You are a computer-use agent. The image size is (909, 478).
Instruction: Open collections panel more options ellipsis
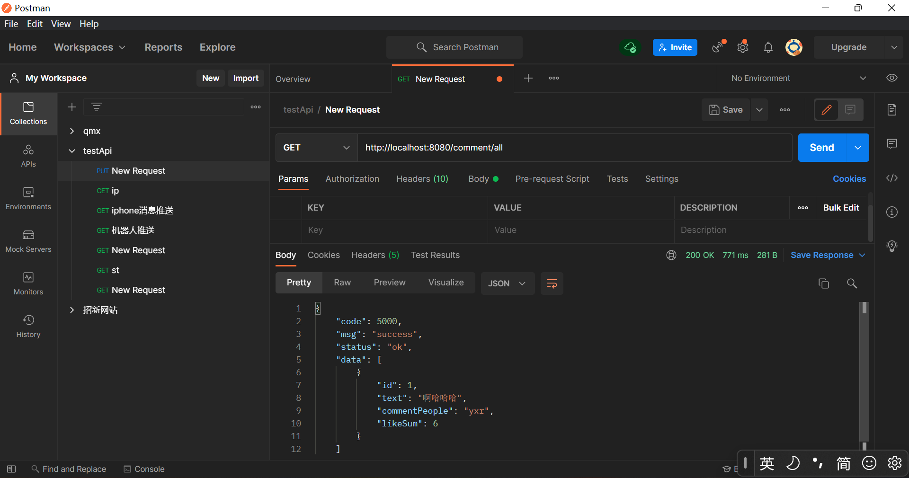pos(256,107)
